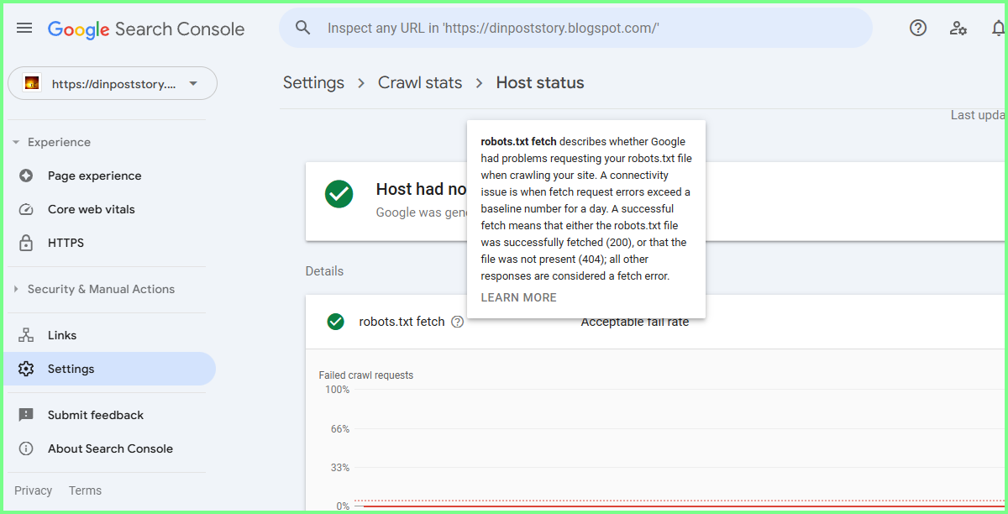Click the 66% axis label
The width and height of the screenshot is (1008, 514).
coord(340,429)
